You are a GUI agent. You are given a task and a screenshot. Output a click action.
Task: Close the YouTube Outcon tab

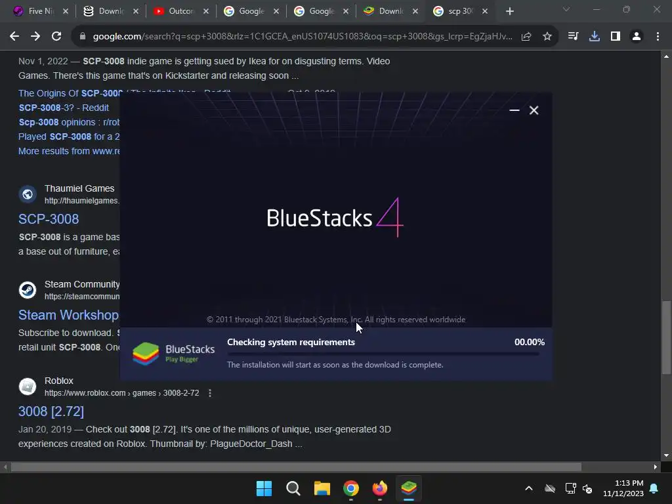click(206, 12)
